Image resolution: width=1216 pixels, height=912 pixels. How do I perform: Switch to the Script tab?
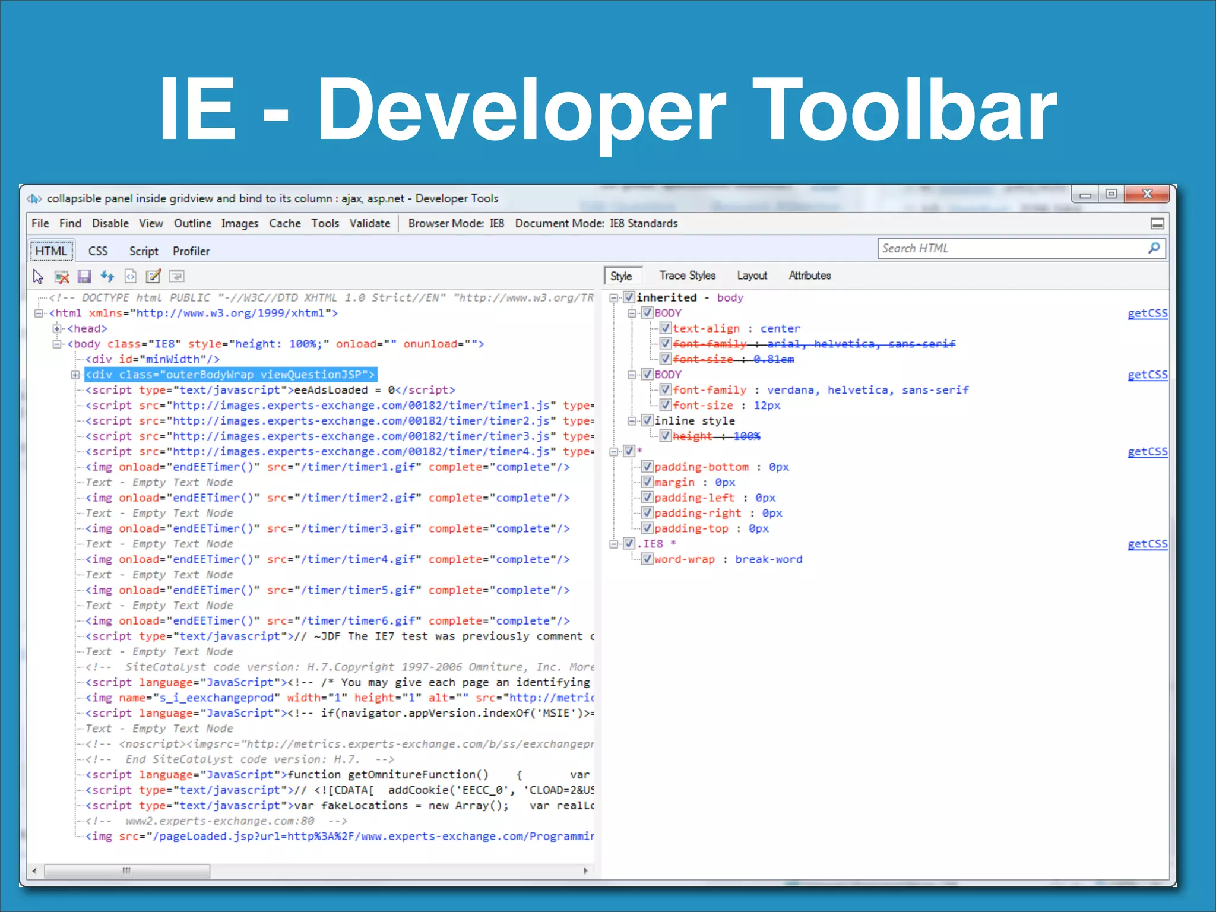(x=144, y=251)
